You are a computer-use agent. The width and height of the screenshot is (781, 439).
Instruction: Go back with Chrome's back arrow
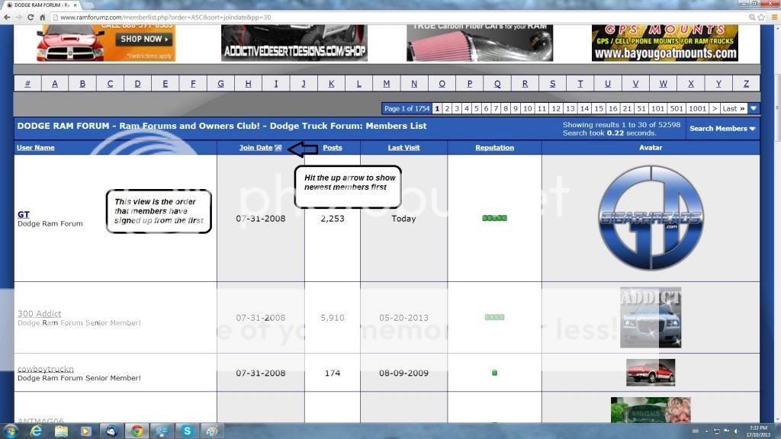[7, 17]
